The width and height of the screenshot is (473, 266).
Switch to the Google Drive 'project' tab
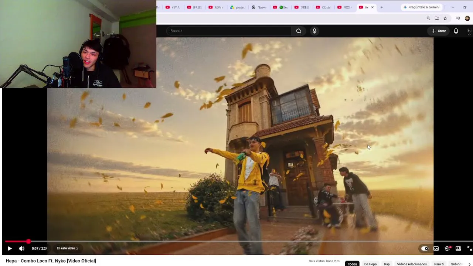coord(238,7)
